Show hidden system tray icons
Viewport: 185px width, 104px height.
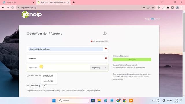153,101
